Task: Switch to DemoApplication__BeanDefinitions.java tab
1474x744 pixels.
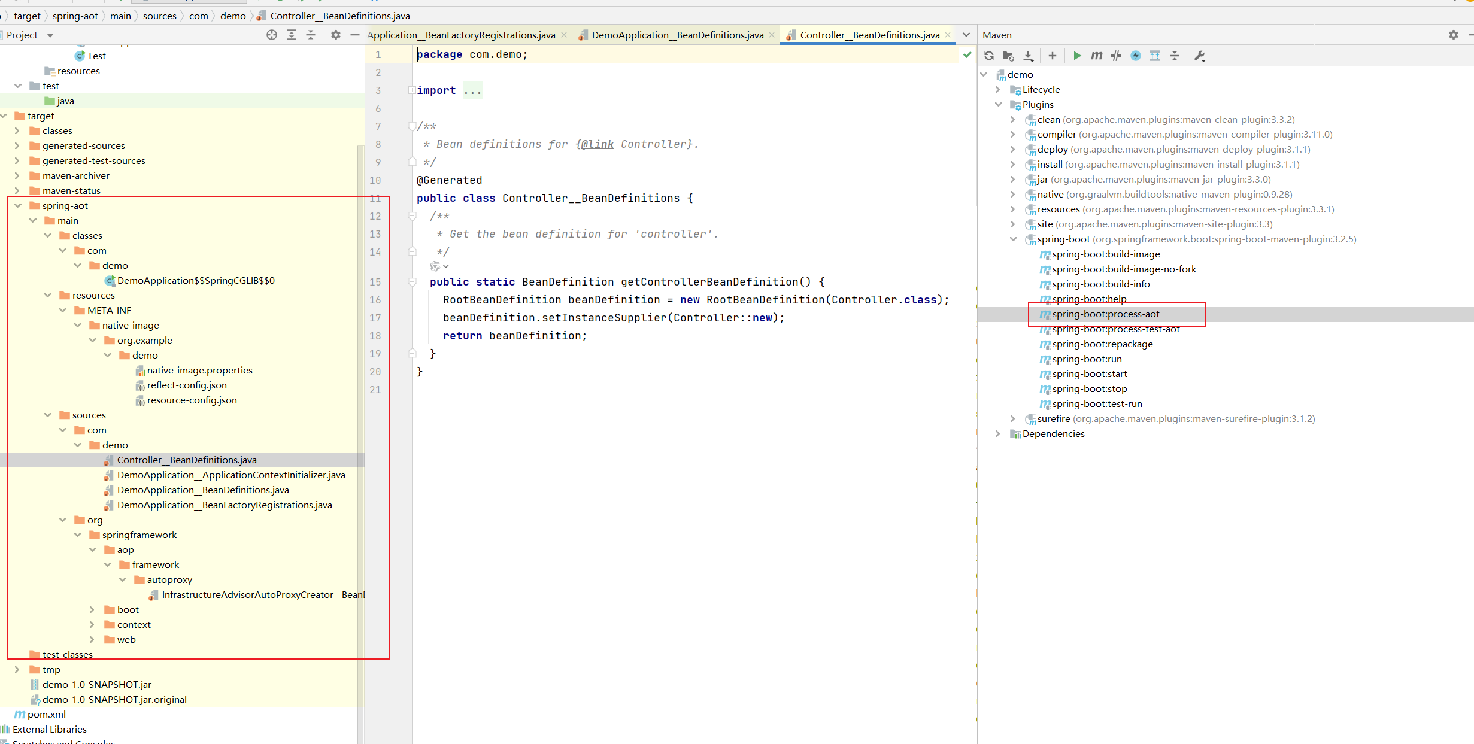Action: (677, 35)
